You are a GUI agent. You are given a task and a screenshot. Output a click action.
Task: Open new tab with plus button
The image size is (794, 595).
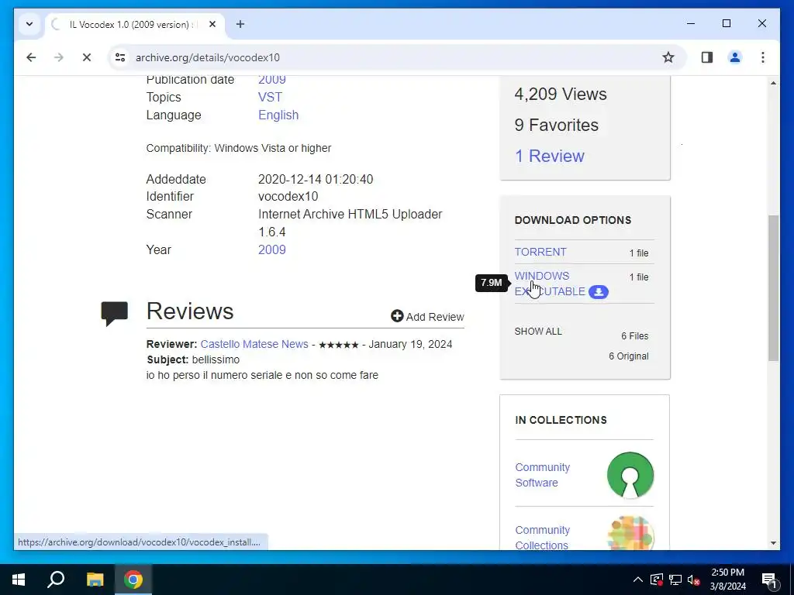click(240, 24)
